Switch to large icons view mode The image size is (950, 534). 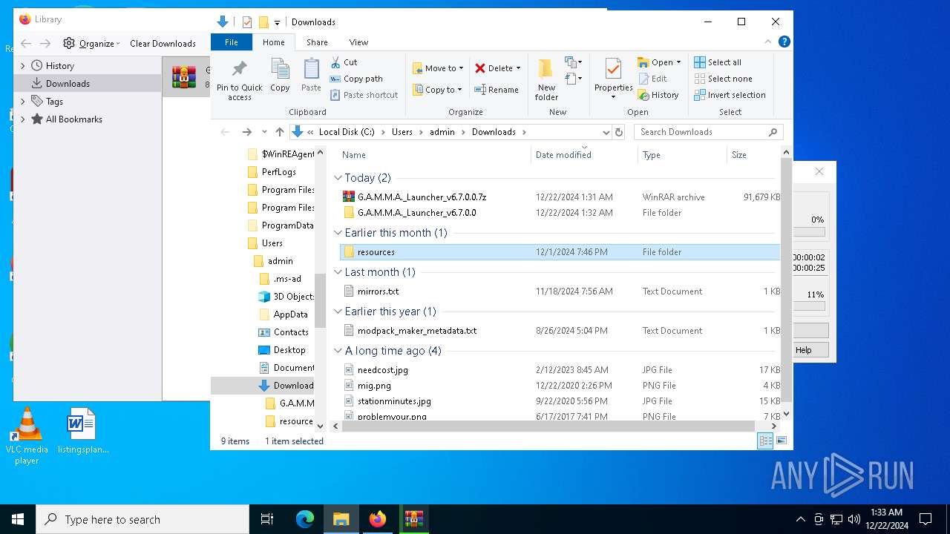pyautogui.click(x=781, y=441)
